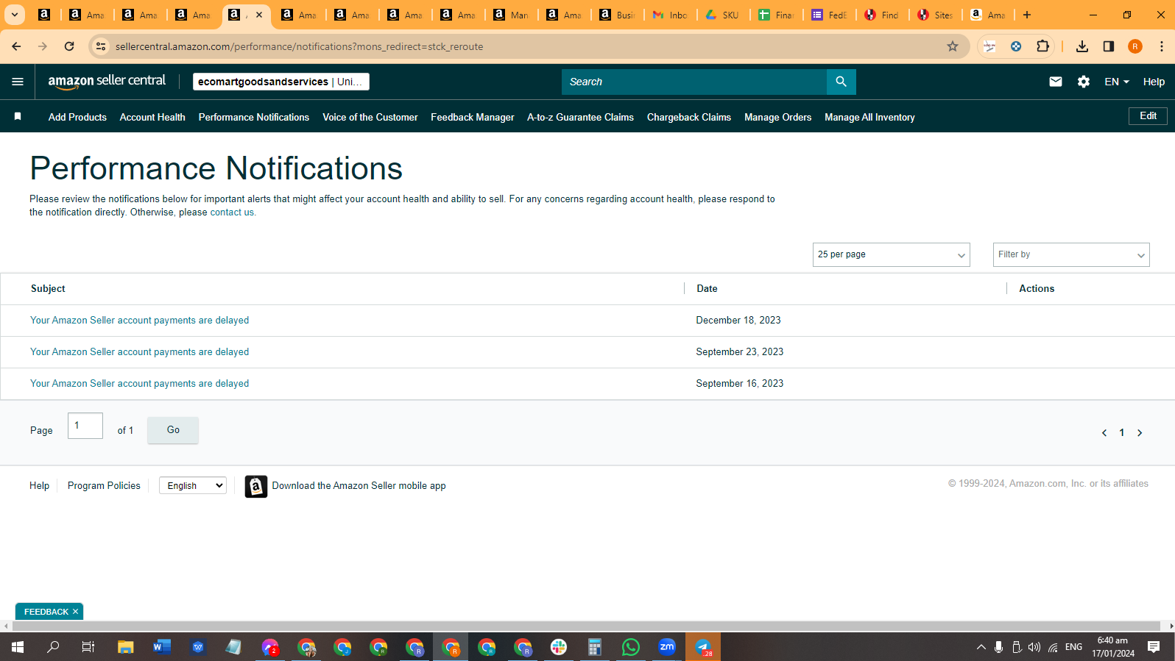
Task: Click the FEEDBACK button
Action: coord(46,612)
